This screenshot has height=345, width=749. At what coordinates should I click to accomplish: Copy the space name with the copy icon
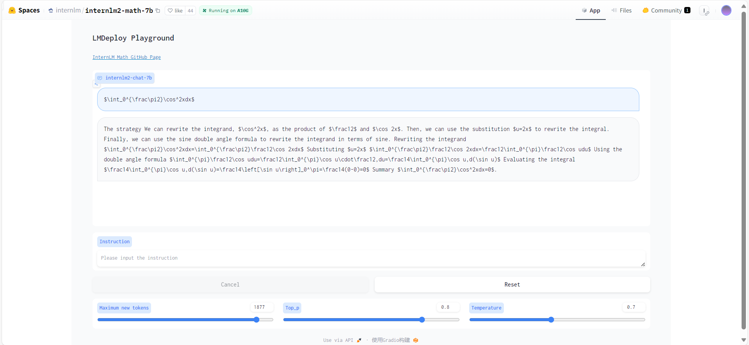(x=158, y=11)
